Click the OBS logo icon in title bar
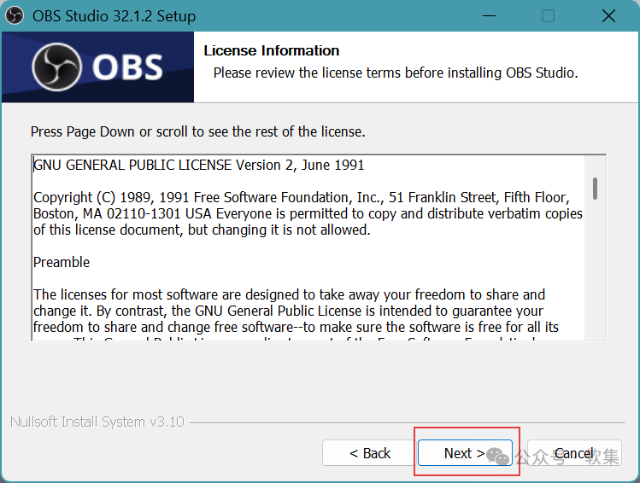This screenshot has height=483, width=640. point(15,16)
